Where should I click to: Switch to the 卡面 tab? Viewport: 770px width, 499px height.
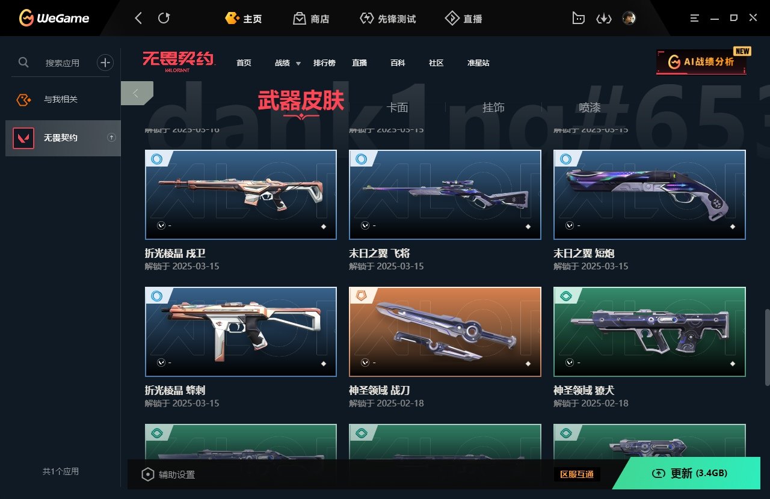[x=397, y=108]
